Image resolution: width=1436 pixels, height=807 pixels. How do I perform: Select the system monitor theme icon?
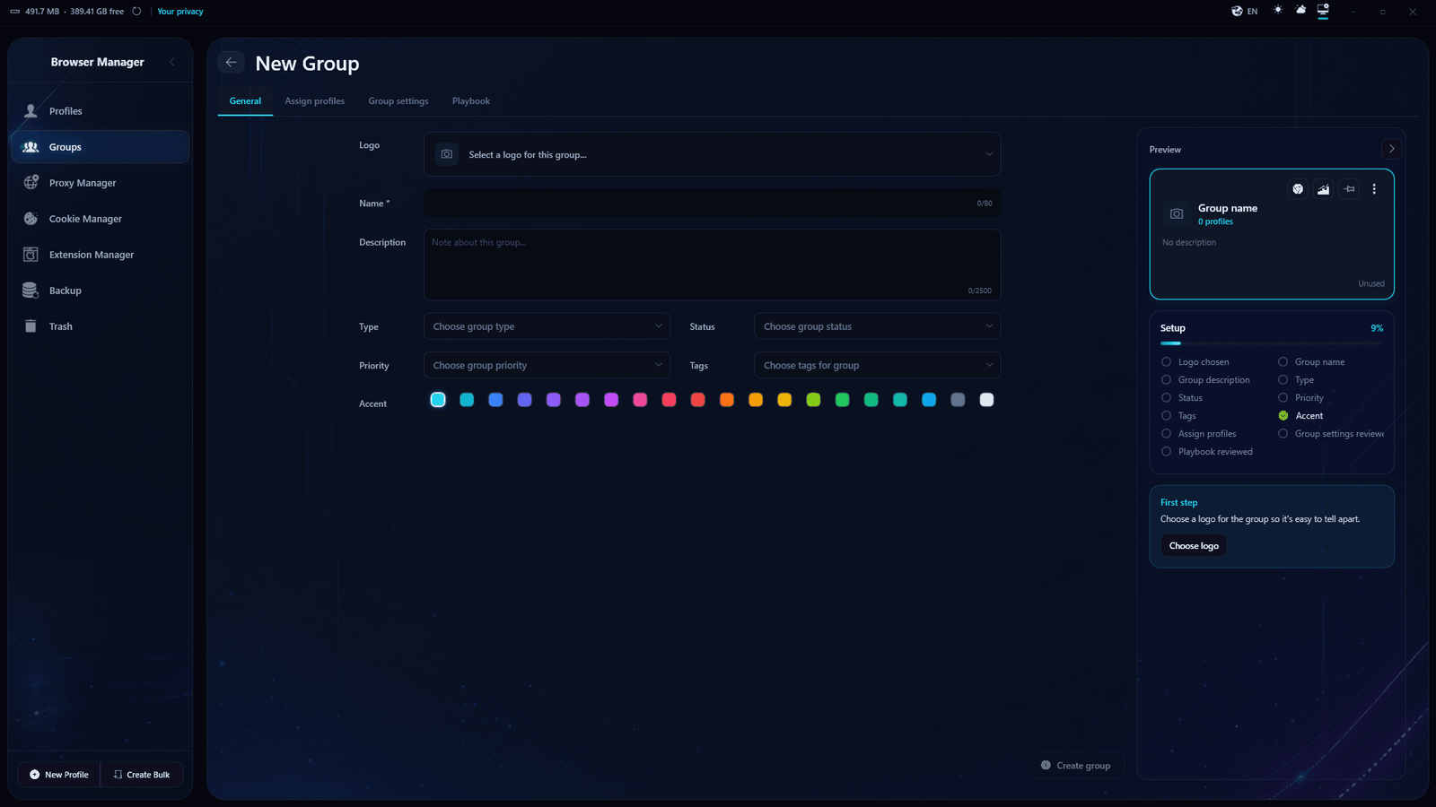pyautogui.click(x=1323, y=10)
